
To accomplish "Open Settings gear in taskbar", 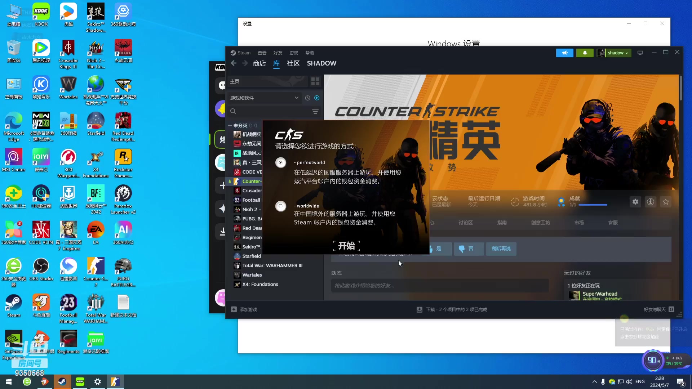I will click(x=97, y=382).
